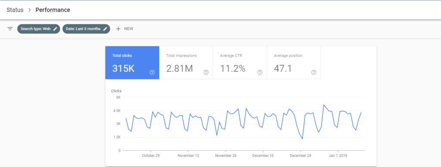The image size is (441, 167).
Task: Click breadcrumb chevron between Status and Performance
Action: [x=30, y=10]
